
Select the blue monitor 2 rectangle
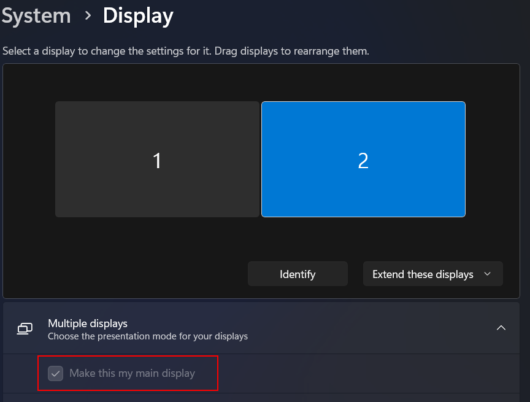tap(363, 159)
